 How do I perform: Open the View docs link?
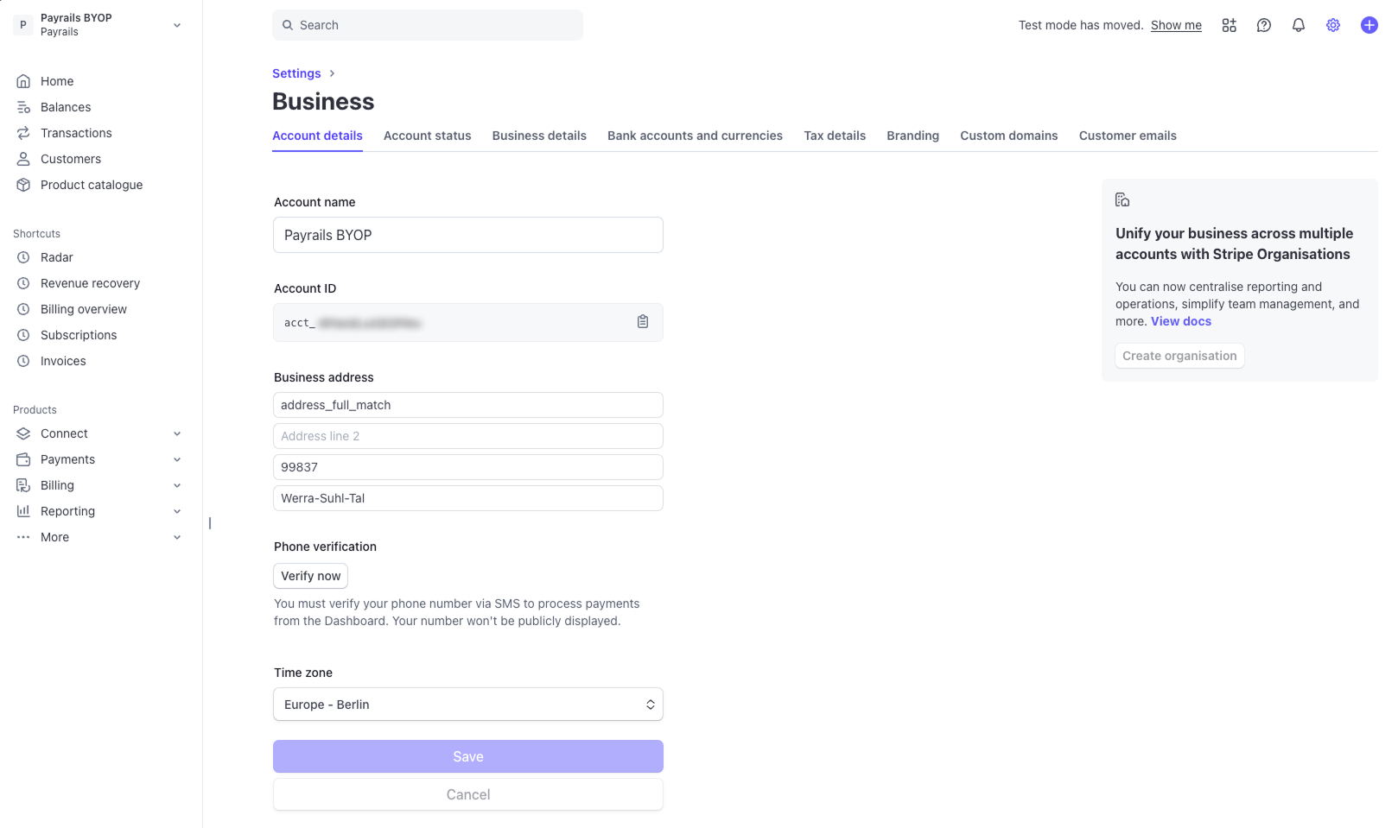coord(1180,320)
